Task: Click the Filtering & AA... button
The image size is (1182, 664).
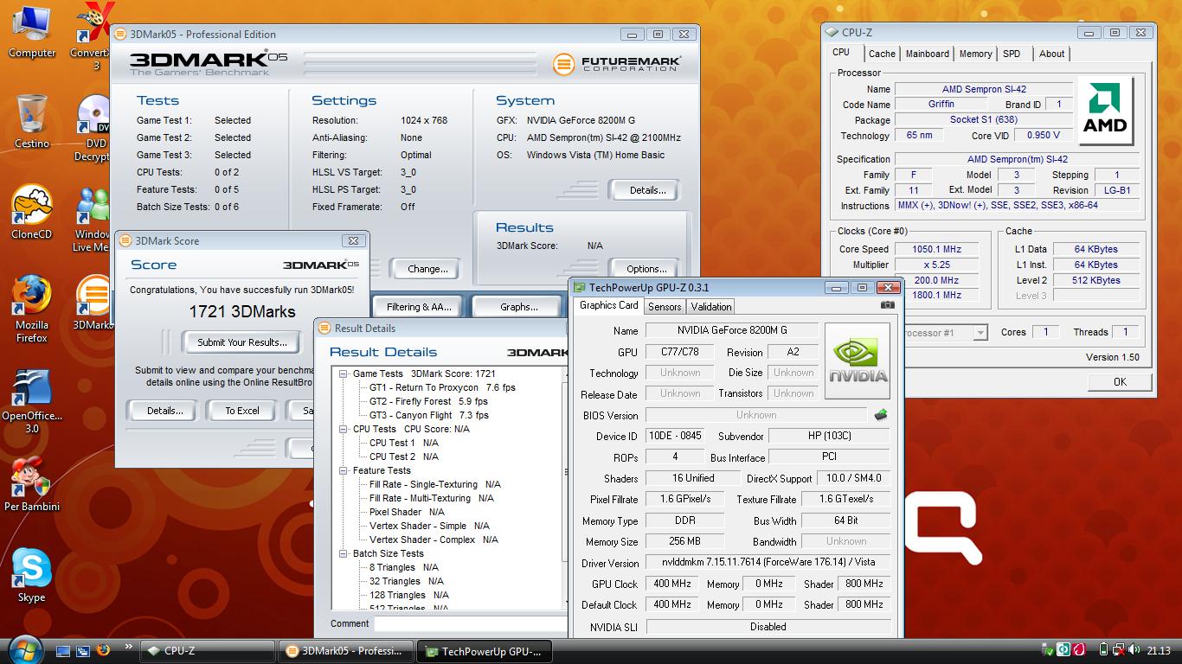Action: 419,307
